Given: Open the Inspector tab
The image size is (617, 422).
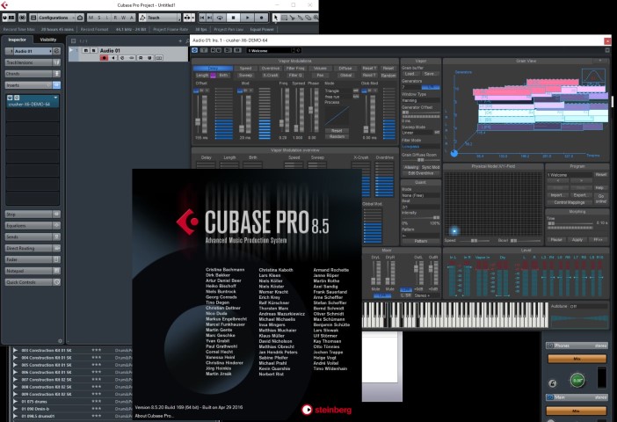Looking at the screenshot, I should point(17,40).
